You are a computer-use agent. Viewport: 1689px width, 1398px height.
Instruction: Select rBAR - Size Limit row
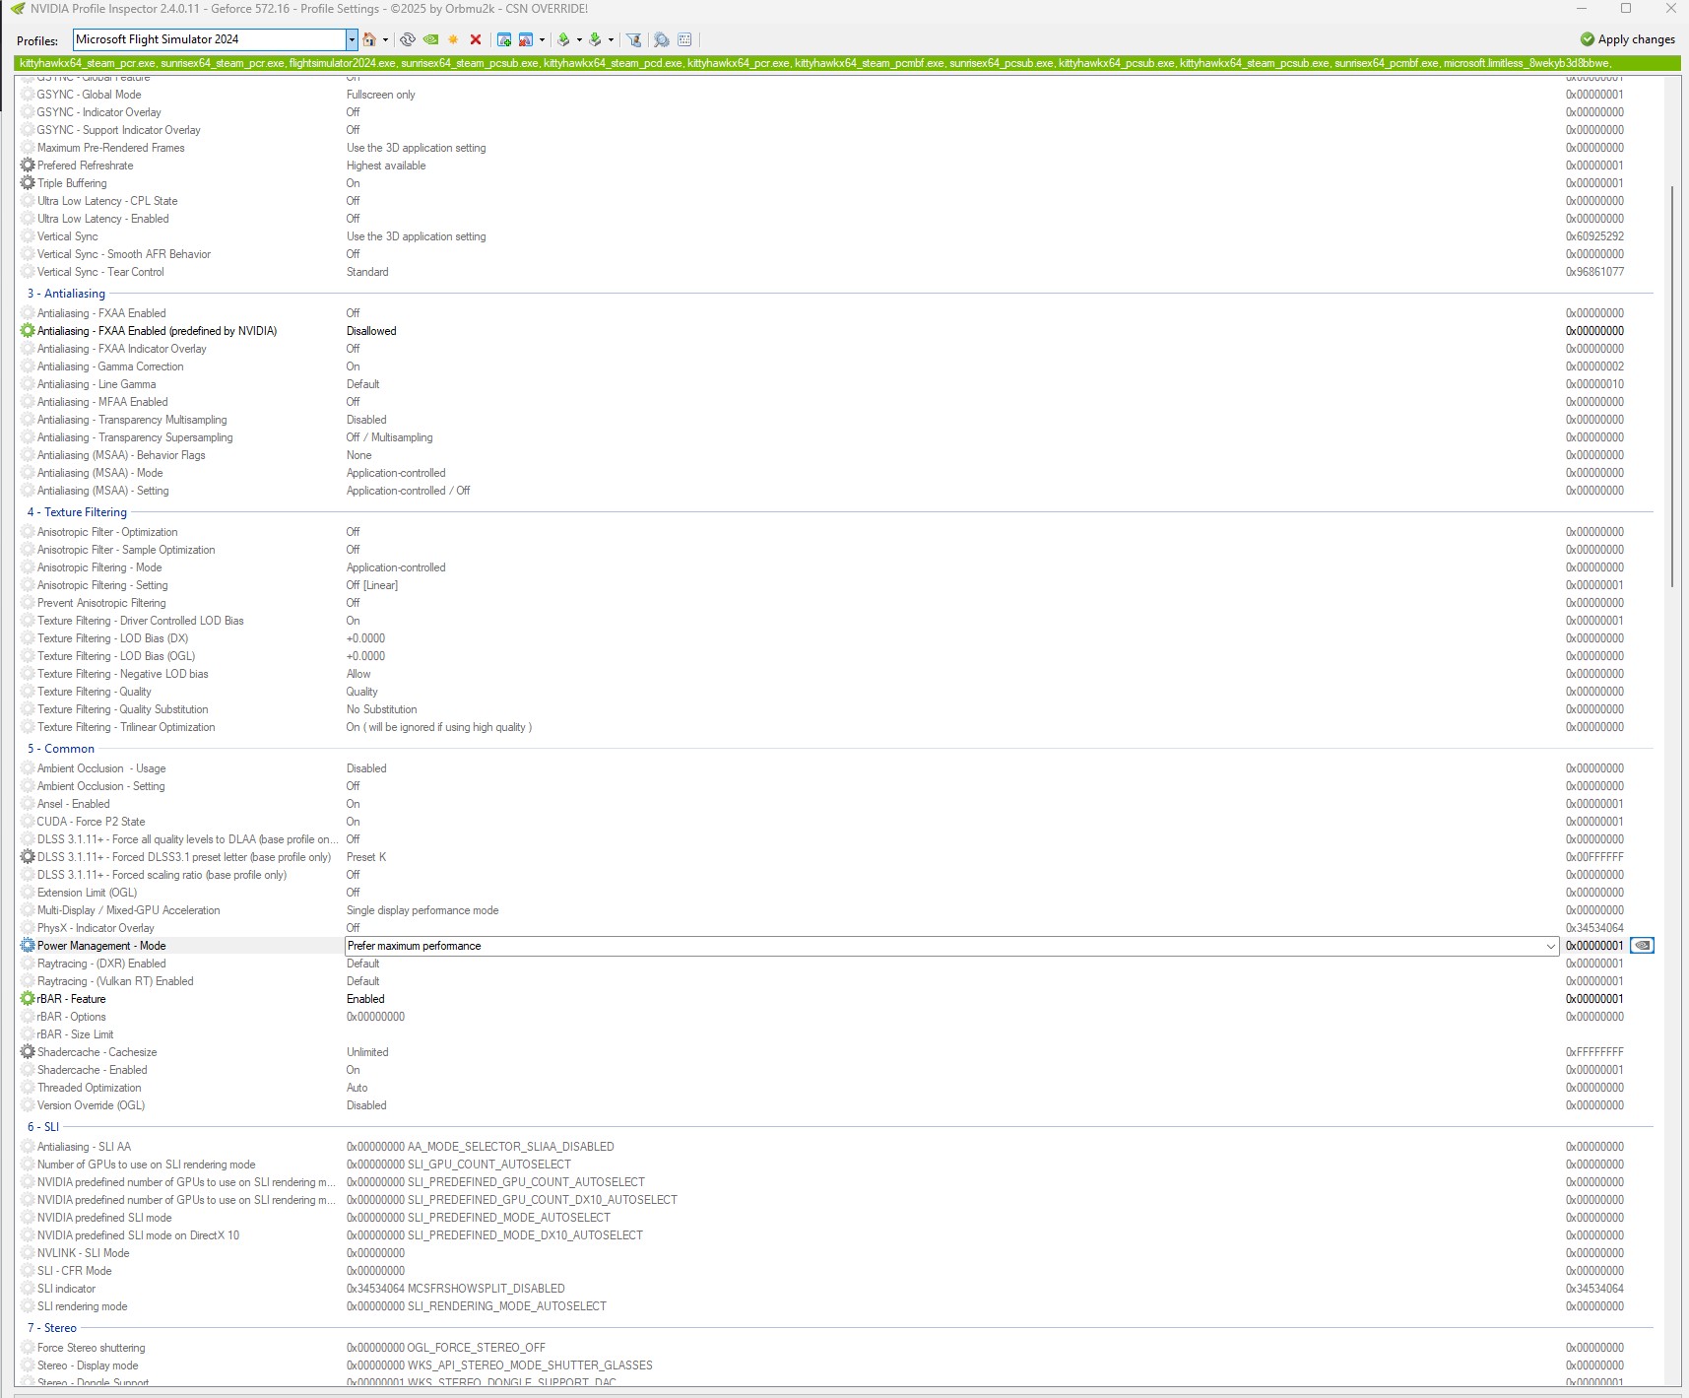[x=837, y=1034]
